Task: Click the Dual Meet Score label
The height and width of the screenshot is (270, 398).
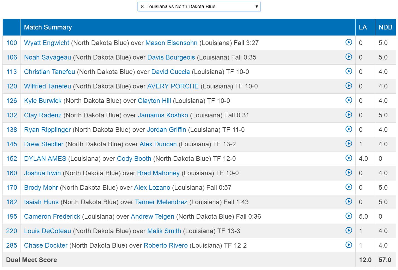Action: tap(31, 260)
